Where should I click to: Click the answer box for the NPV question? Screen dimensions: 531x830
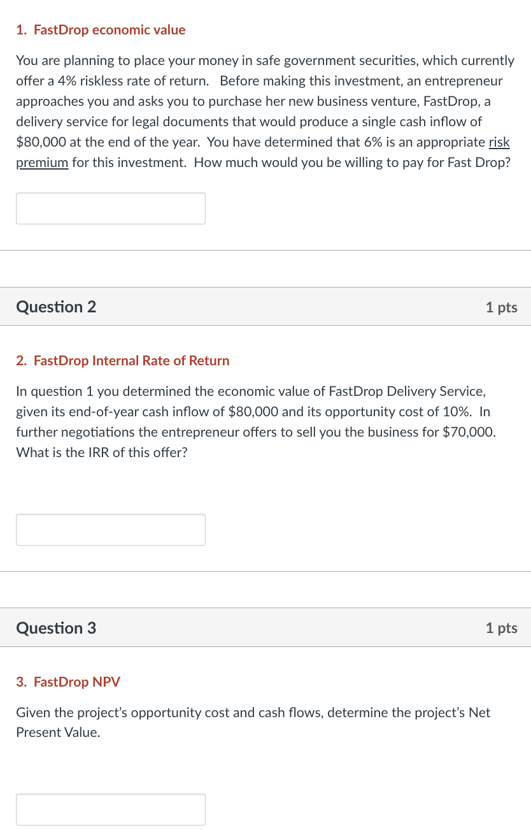pos(110,809)
